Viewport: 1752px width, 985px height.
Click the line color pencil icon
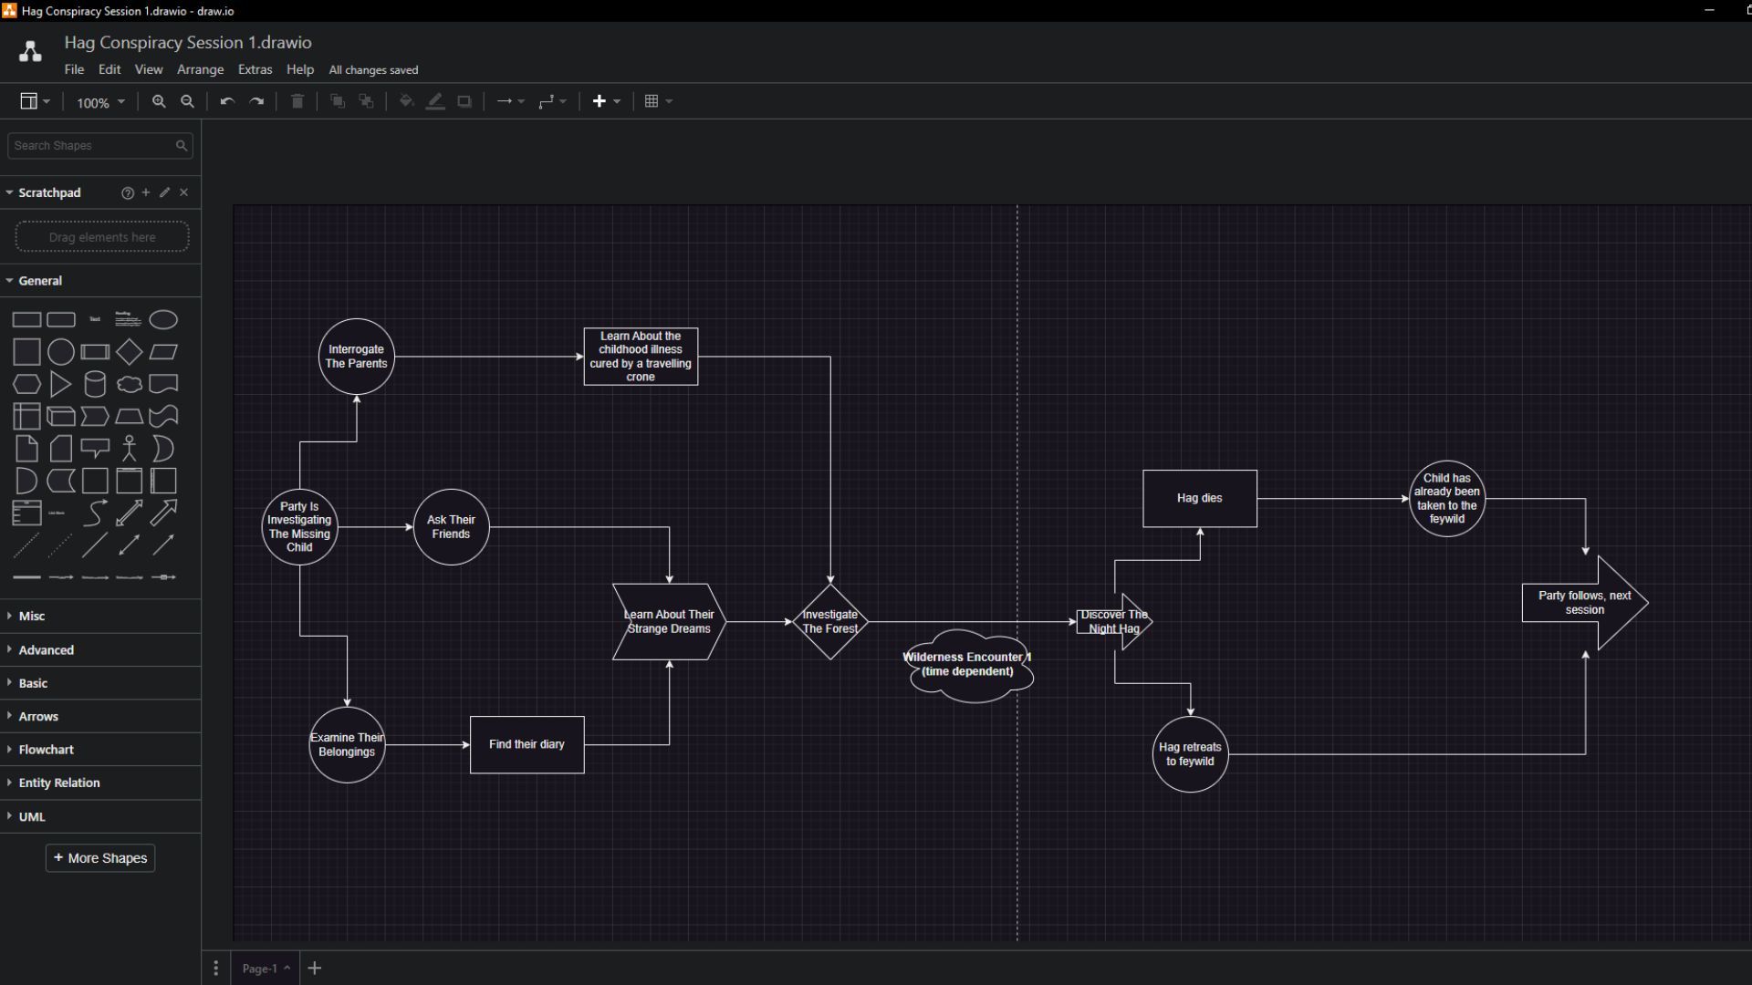click(436, 101)
